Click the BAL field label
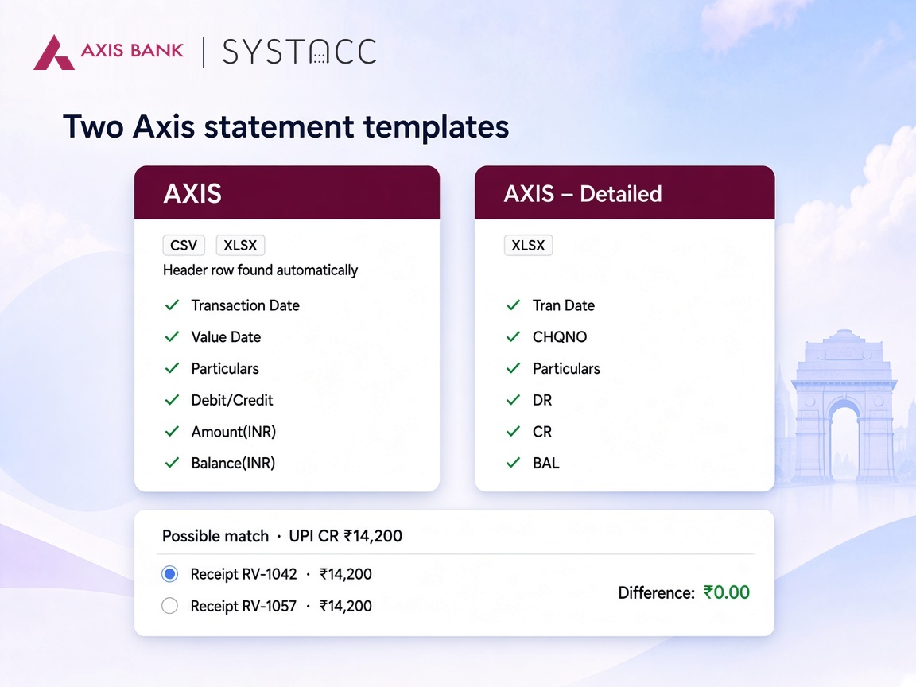The width and height of the screenshot is (916, 687). coord(546,464)
